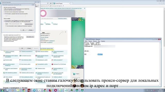Click the lock icon in address bar
The width and height of the screenshot is (165, 92).
51,3
